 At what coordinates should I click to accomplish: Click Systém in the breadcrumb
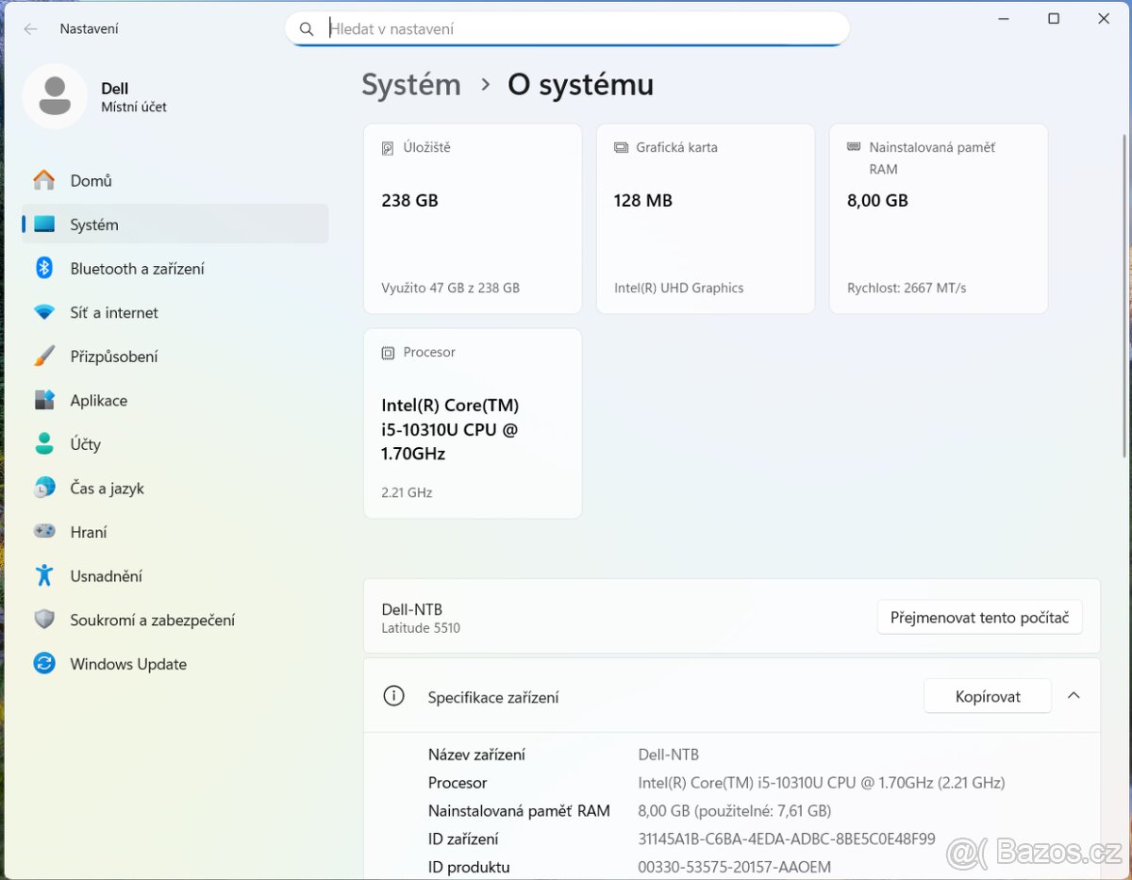tap(410, 84)
